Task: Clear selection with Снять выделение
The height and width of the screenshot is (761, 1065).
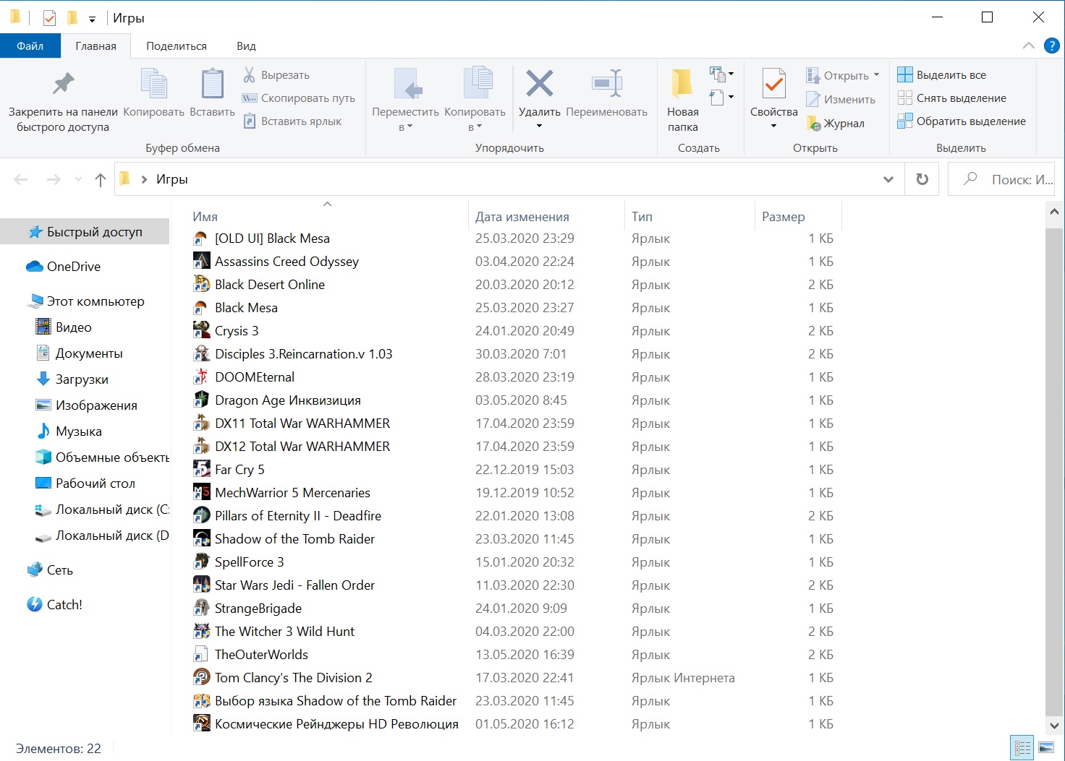Action: (951, 98)
